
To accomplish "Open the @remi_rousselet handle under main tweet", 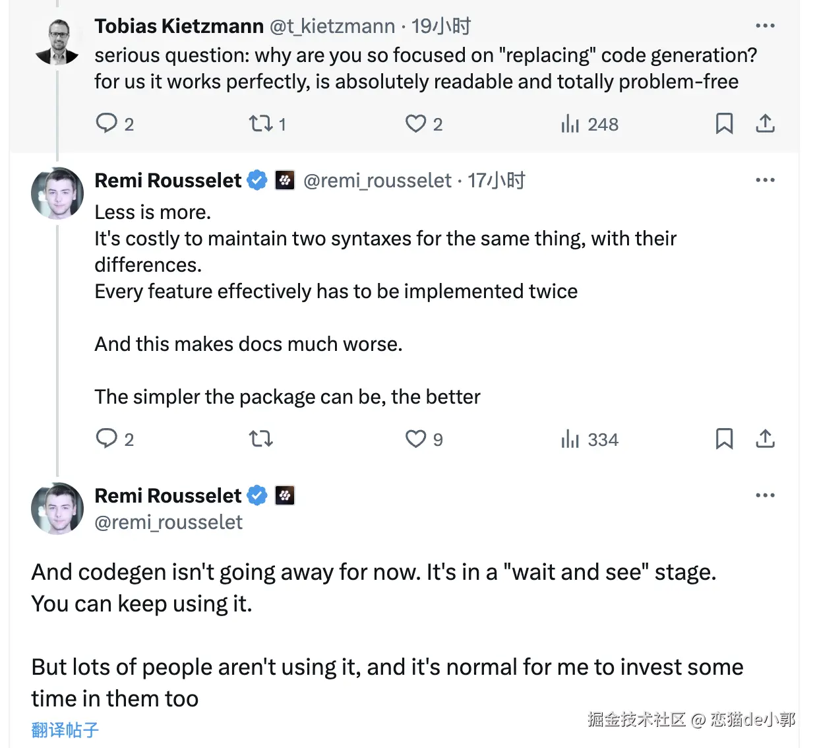I will [x=168, y=522].
